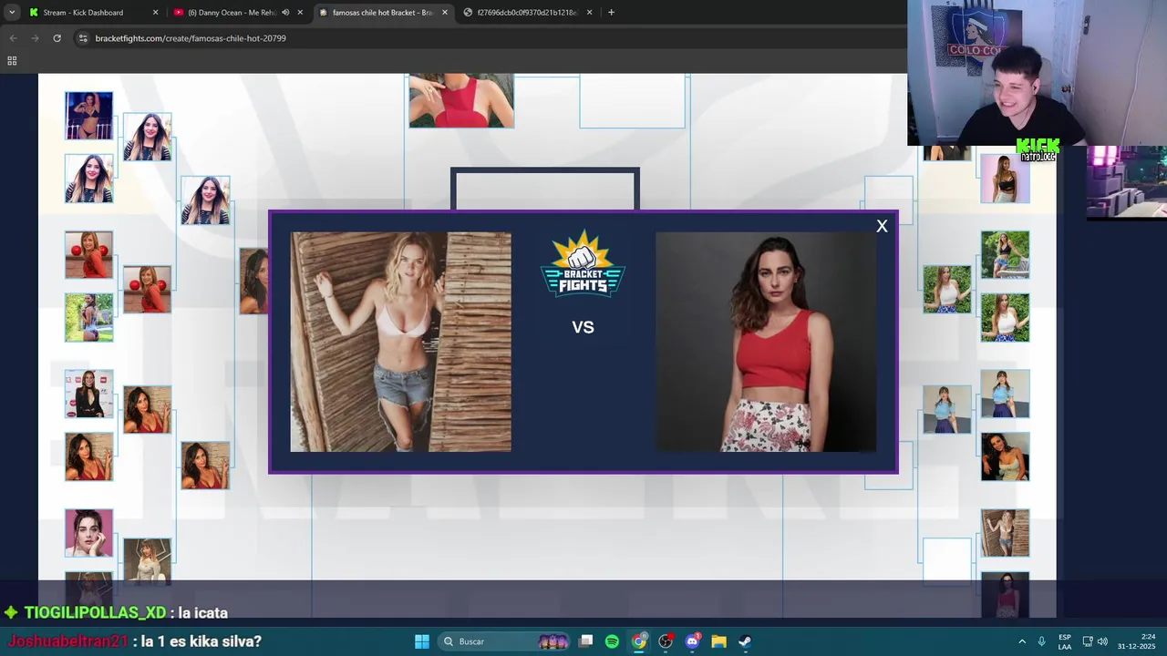Expand the tab search dropdown

point(12,13)
